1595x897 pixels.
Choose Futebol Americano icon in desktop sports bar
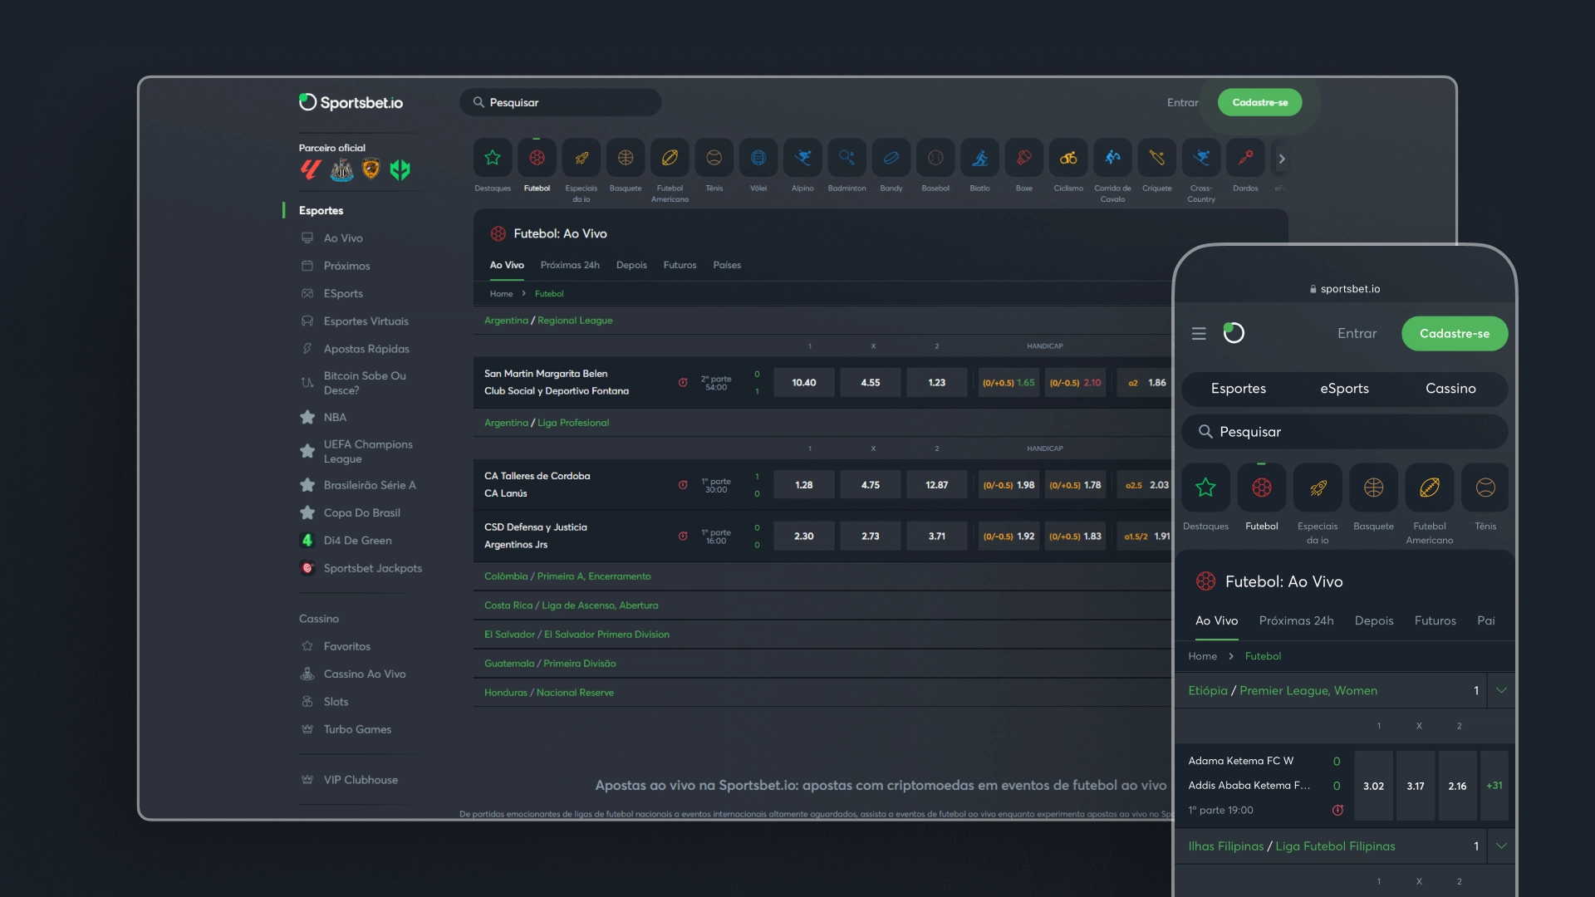670,158
